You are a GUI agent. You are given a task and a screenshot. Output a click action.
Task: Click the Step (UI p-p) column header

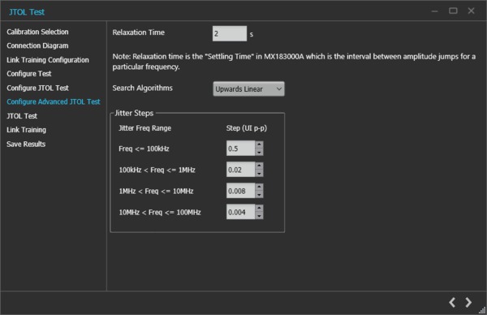[x=247, y=128]
